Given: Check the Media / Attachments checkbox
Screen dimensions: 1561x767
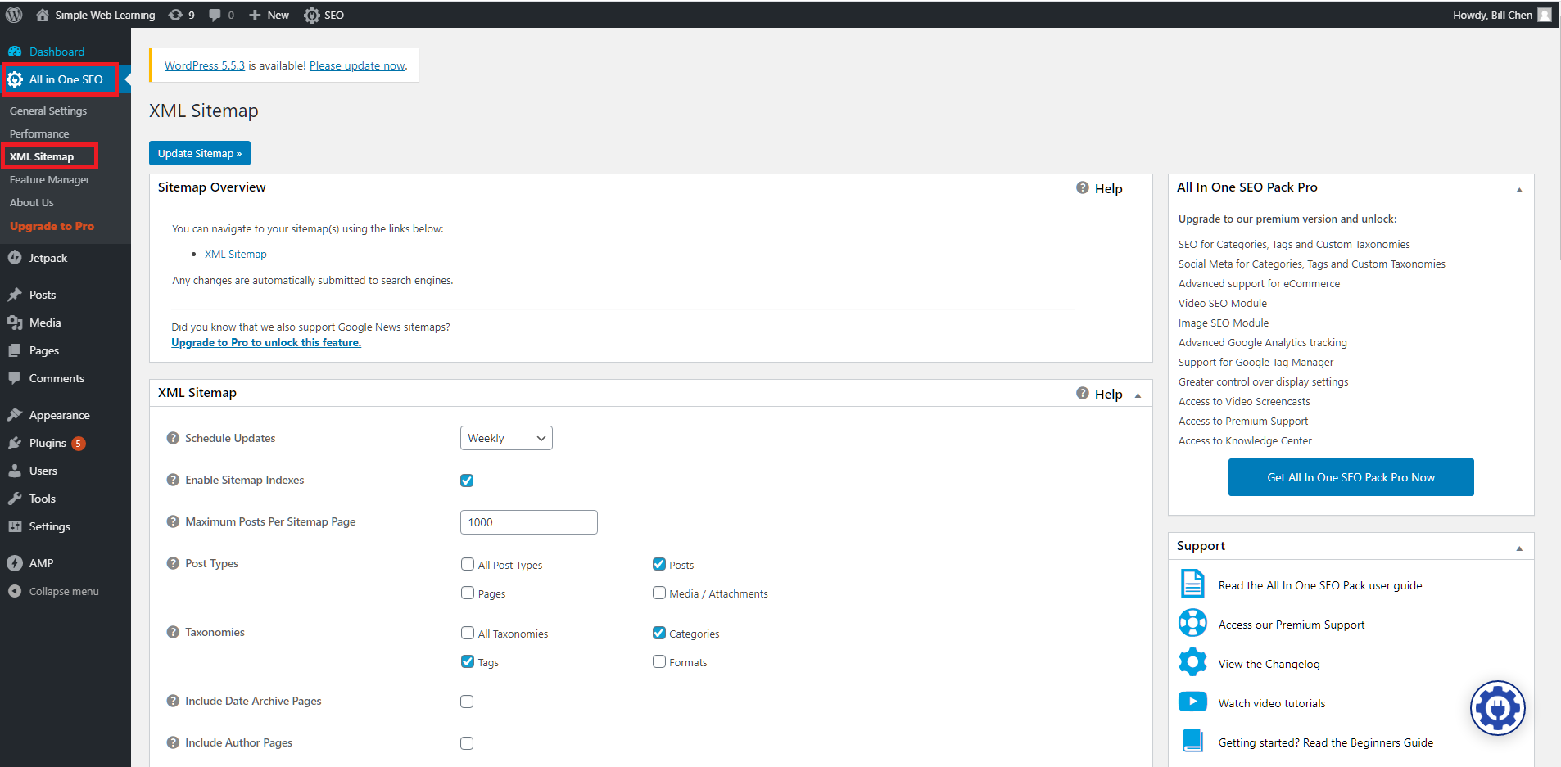Looking at the screenshot, I should pos(659,593).
